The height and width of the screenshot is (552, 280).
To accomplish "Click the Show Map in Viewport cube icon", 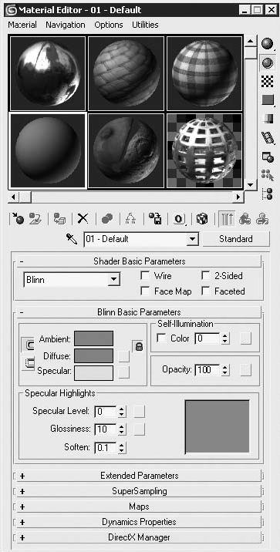I will [202, 219].
